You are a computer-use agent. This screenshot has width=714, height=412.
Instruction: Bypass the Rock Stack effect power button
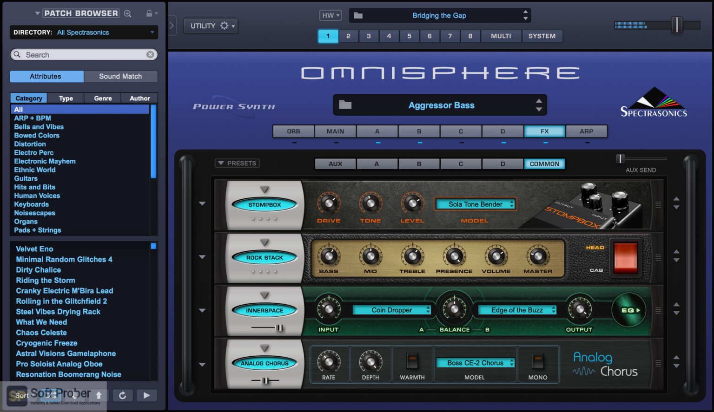click(x=264, y=257)
